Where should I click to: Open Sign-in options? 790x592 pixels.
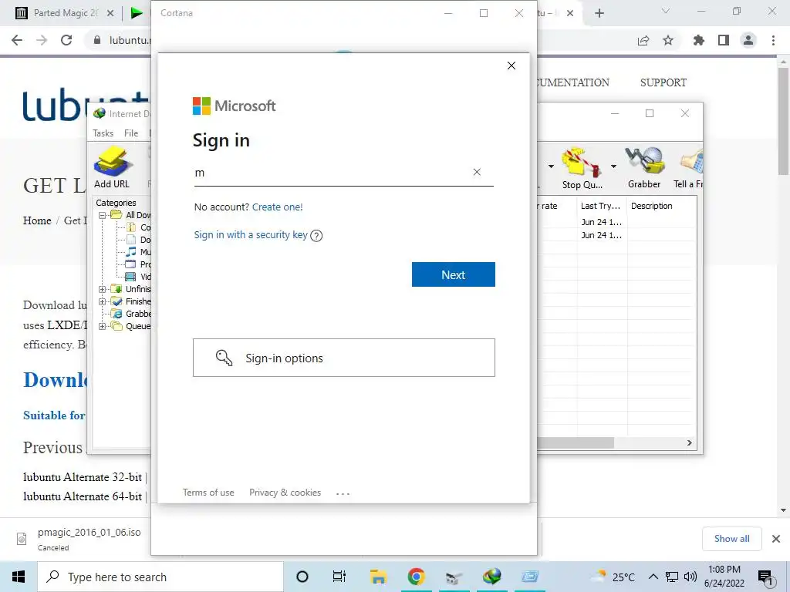click(x=343, y=358)
